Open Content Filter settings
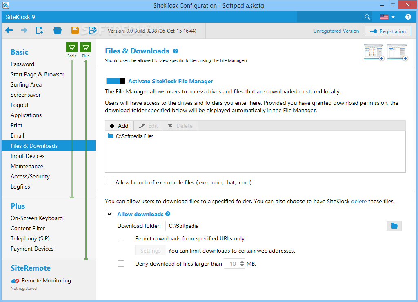Screen dimensions: 418x302 coord(28,228)
